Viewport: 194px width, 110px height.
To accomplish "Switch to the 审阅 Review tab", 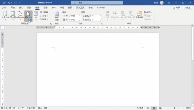I will (x=62, y=8).
